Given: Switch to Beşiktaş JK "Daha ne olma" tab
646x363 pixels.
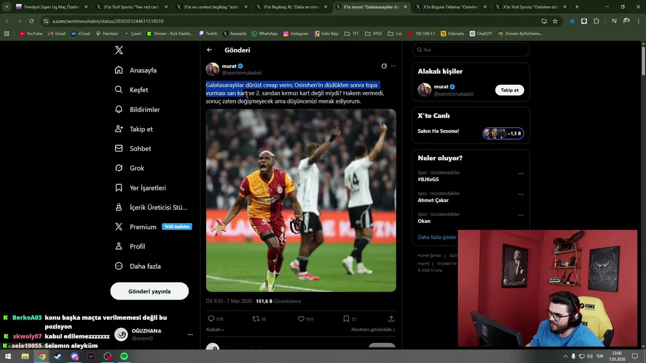Looking at the screenshot, I should point(292,7).
